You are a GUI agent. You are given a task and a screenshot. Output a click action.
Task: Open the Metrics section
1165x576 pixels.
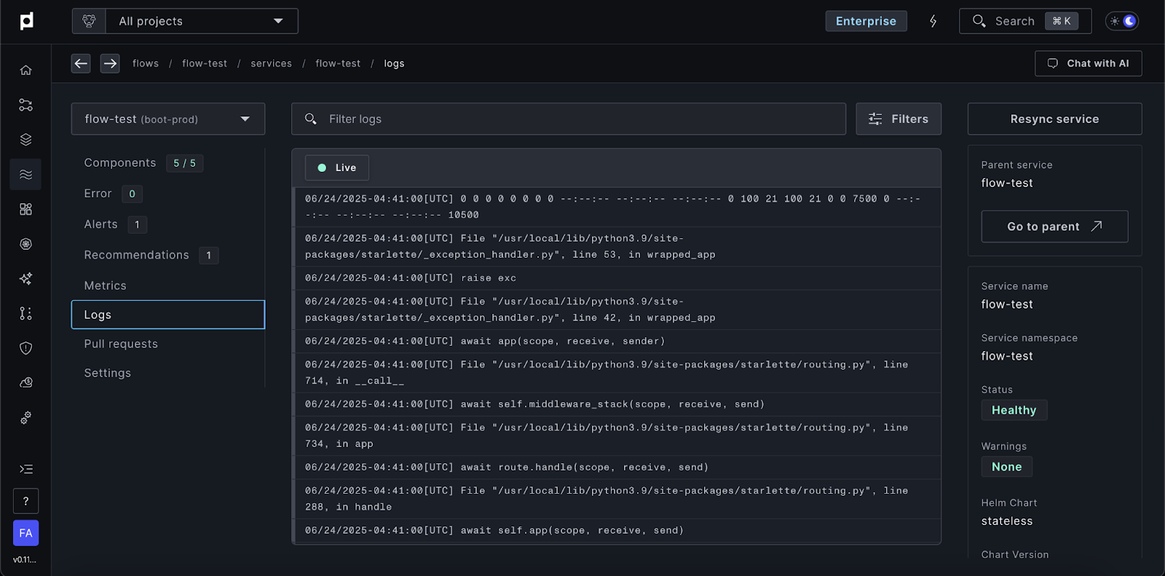pos(105,285)
